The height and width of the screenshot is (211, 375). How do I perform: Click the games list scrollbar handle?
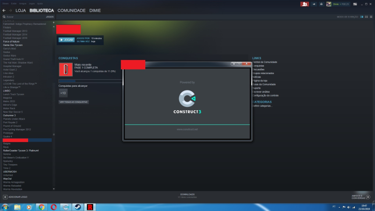(53, 135)
